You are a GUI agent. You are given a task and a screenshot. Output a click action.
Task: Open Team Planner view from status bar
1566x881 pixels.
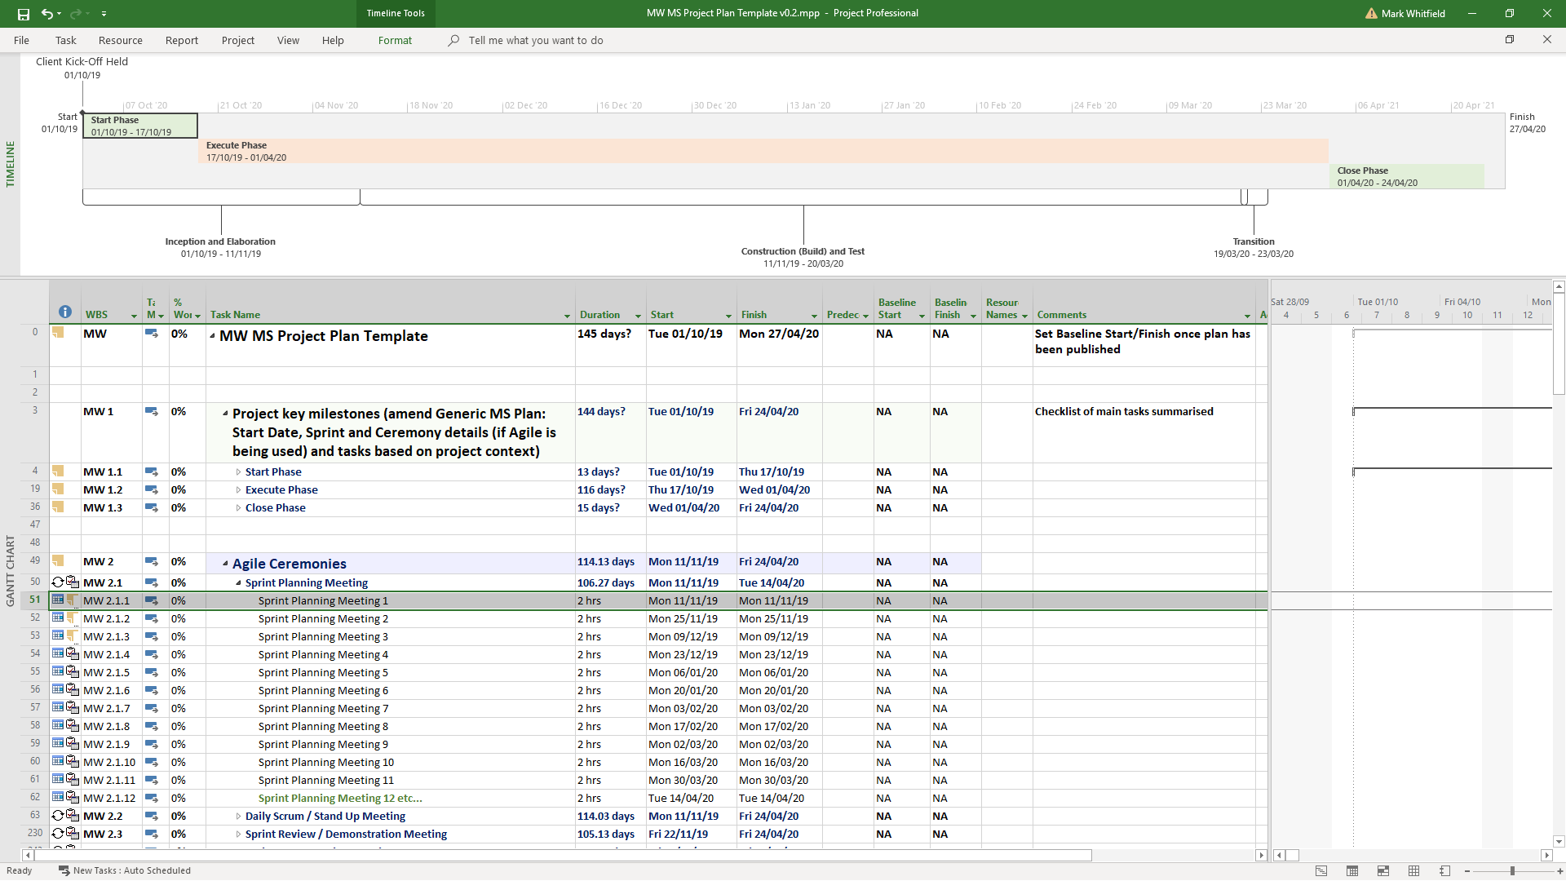pos(1383,871)
